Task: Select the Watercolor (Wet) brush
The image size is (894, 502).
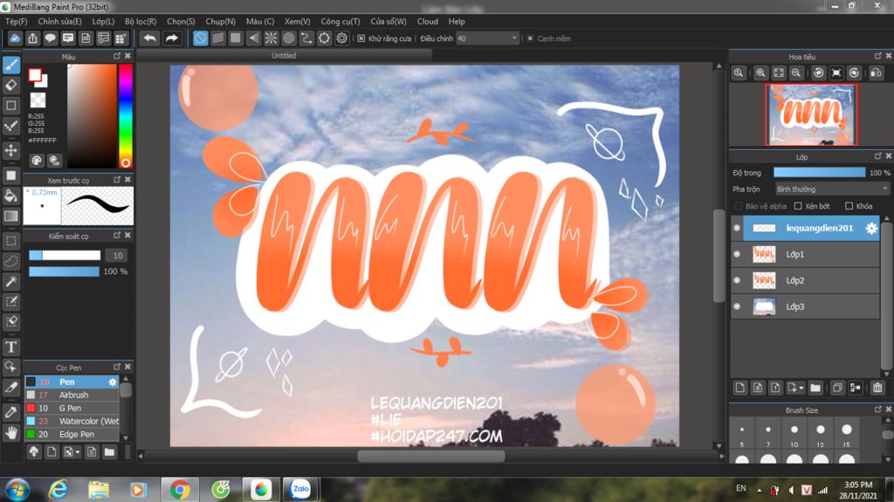Action: click(x=72, y=421)
